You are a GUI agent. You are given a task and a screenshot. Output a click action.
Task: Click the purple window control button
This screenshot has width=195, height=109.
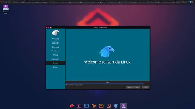click(49, 27)
